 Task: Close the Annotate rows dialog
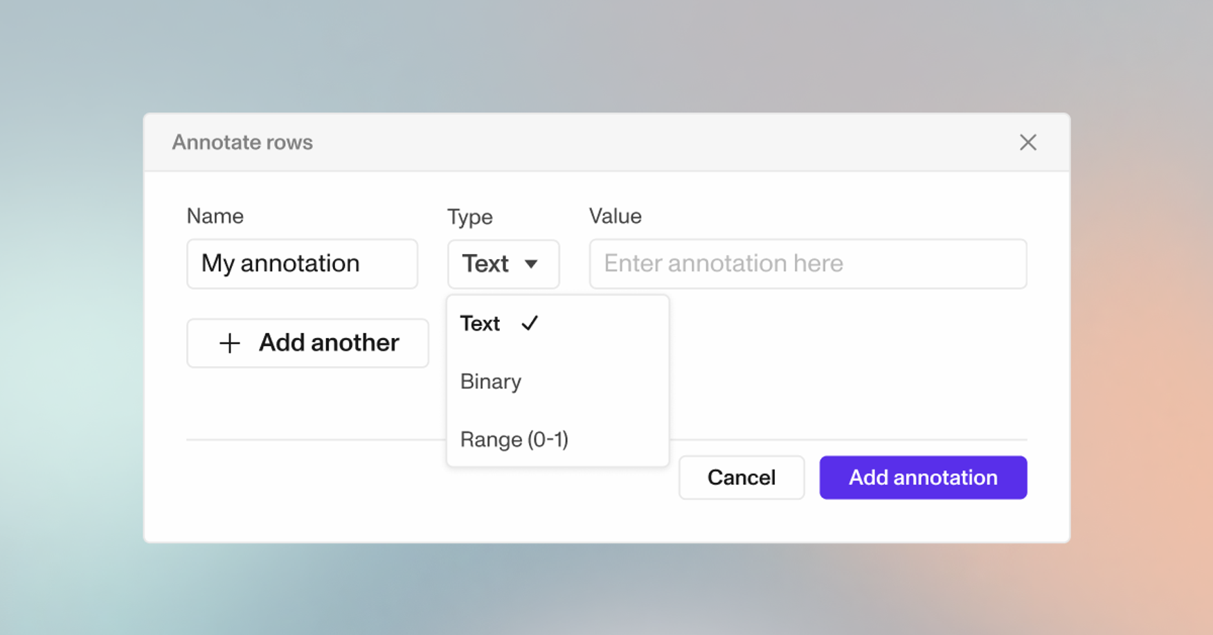click(x=1027, y=143)
